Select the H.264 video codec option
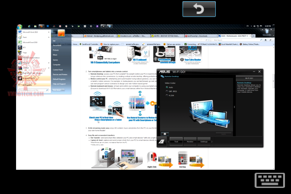Viewport: 291px width, 194px height. point(167,95)
